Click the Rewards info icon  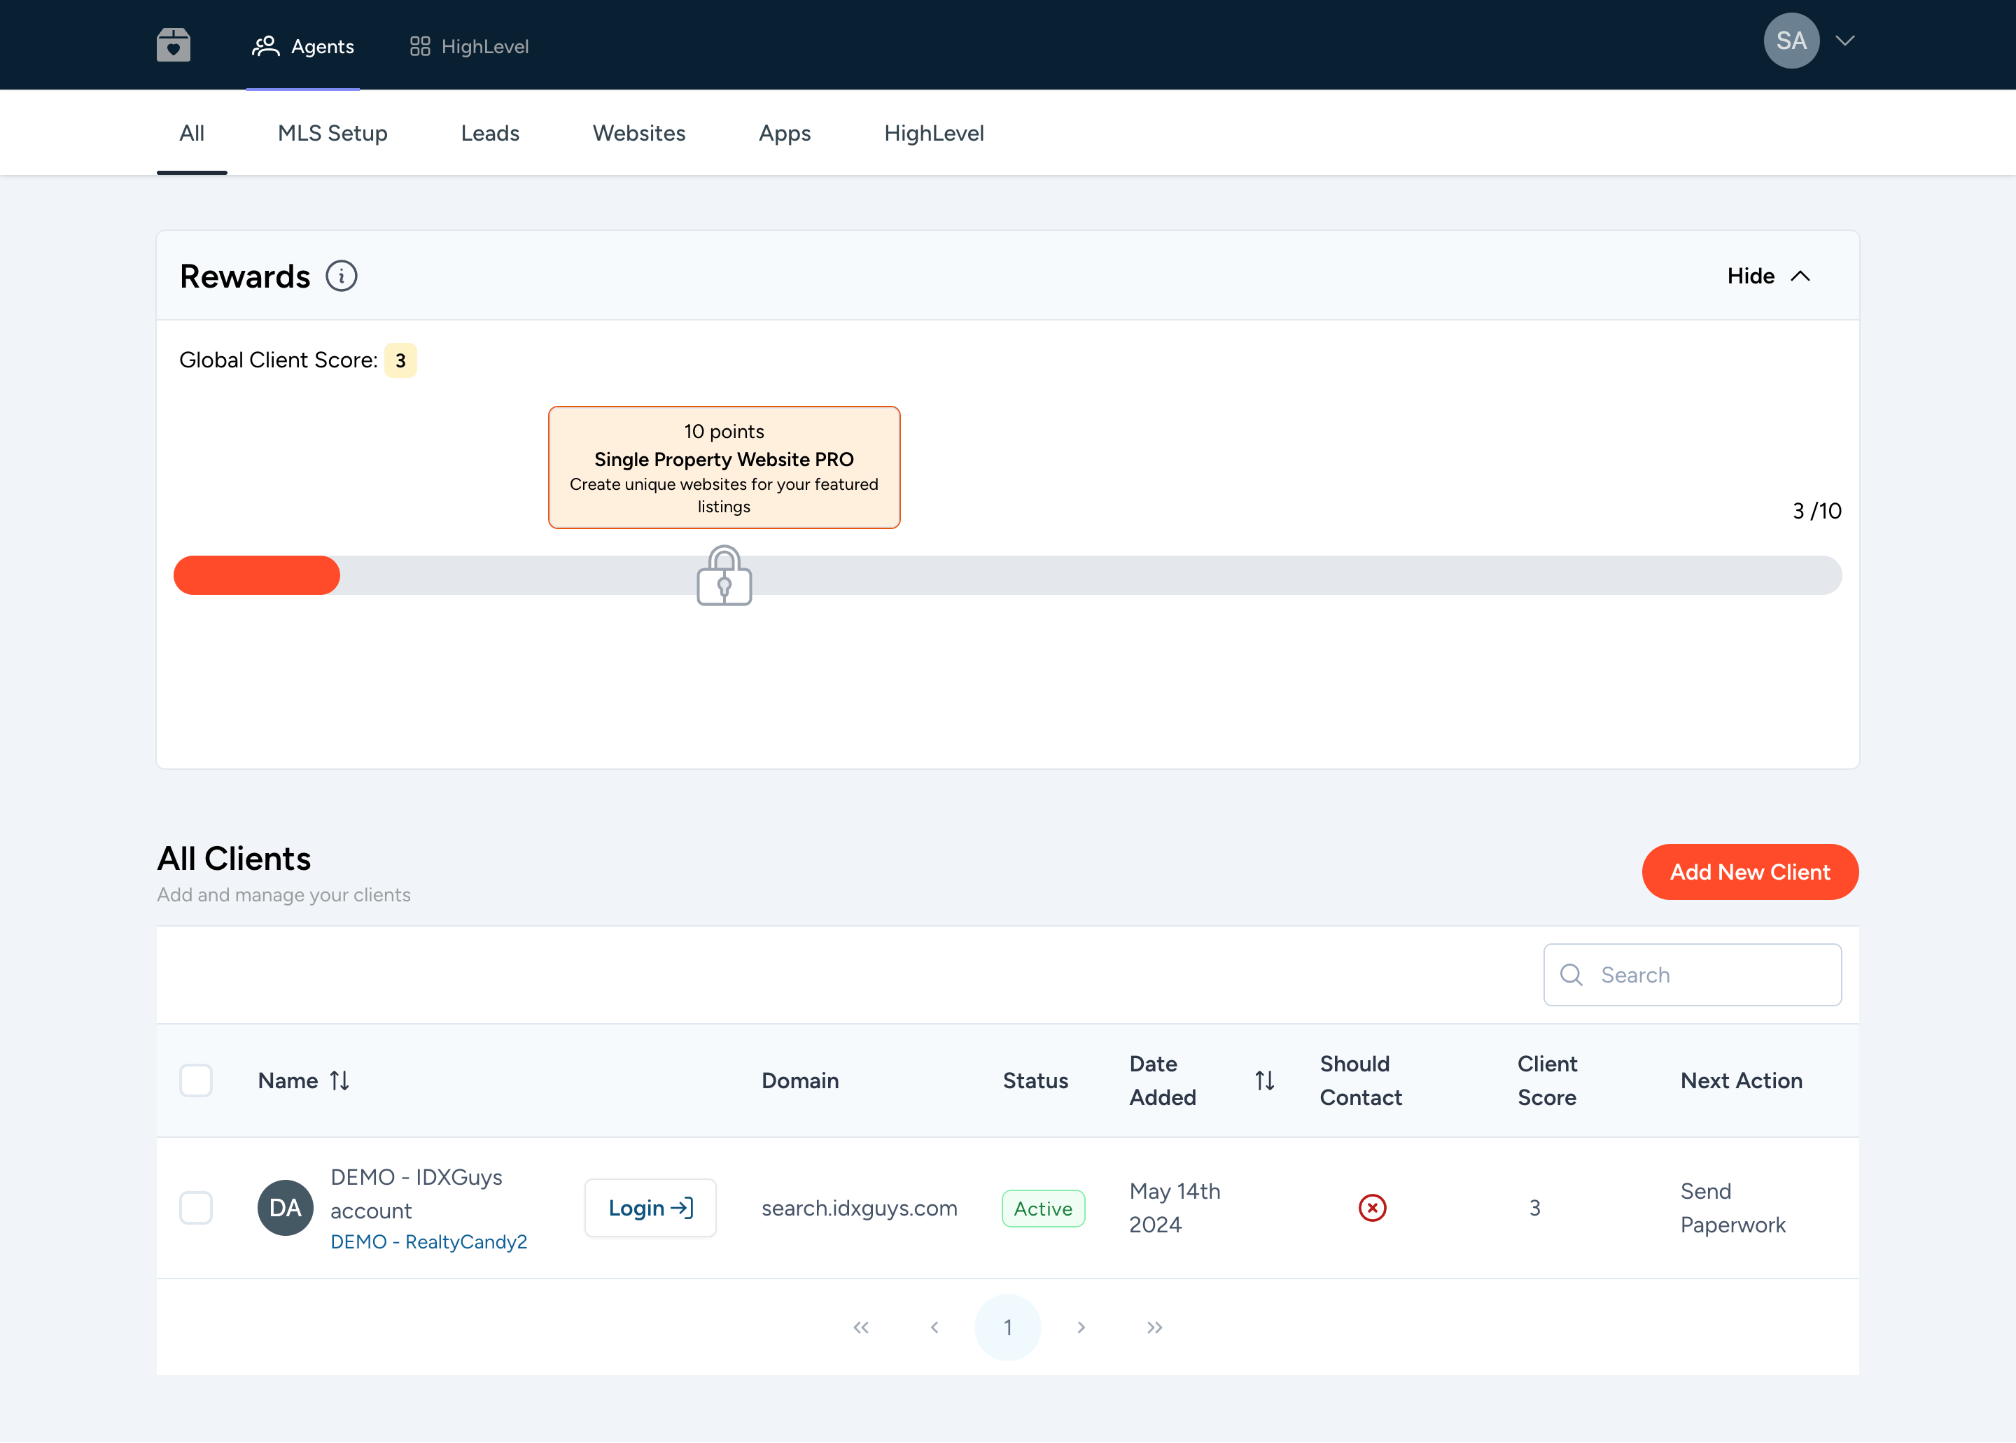(342, 276)
